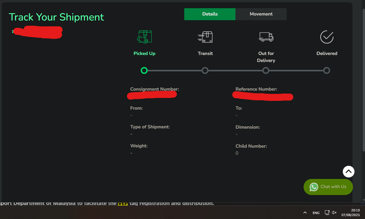Click the Transit moving box icon
Image resolution: width=365 pixels, height=219 pixels.
pos(205,37)
